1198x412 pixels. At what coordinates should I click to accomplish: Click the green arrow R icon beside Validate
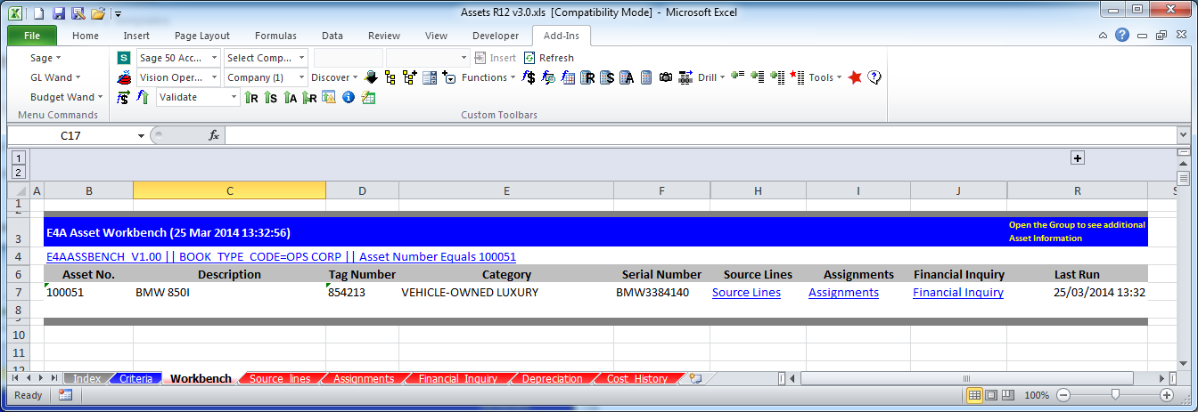251,97
